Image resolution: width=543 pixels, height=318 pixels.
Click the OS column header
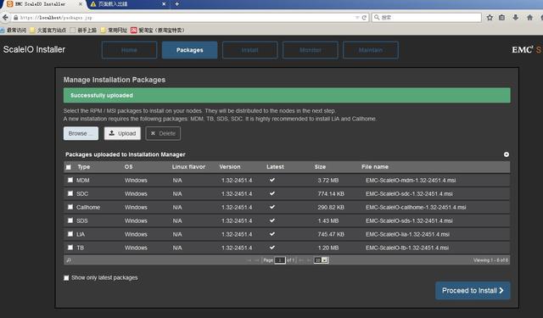[128, 167]
